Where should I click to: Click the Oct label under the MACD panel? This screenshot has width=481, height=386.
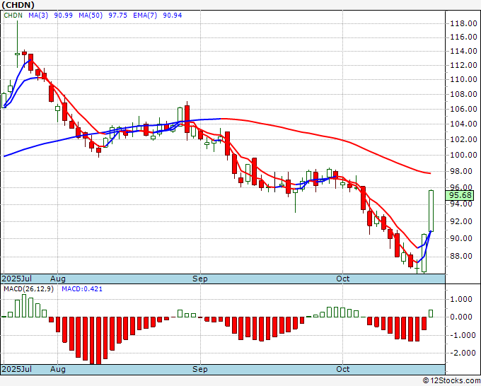tap(343, 369)
